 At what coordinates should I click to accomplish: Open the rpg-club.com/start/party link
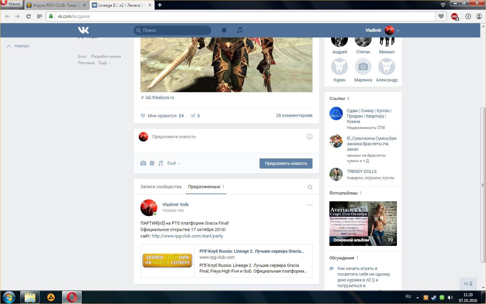click(187, 236)
